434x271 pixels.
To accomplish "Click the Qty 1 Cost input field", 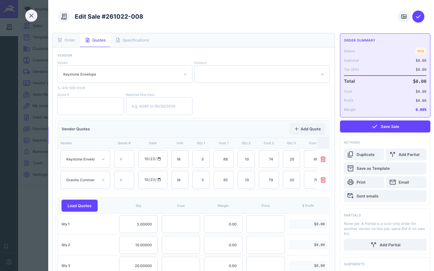I will coord(181,224).
